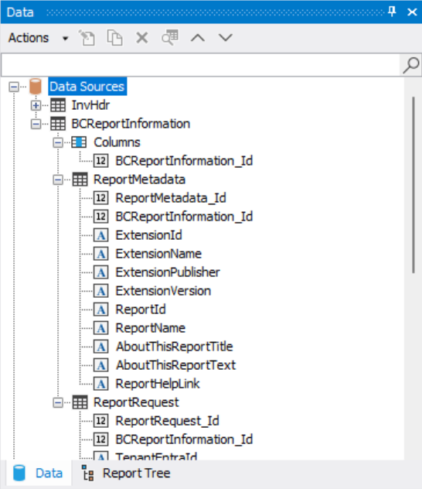Click the BCReportInformation table icon
422x489 pixels.
click(58, 124)
